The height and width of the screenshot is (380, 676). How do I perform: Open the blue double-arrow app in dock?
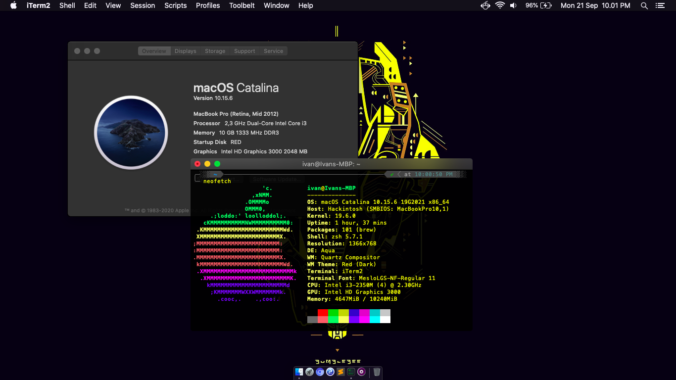330,372
